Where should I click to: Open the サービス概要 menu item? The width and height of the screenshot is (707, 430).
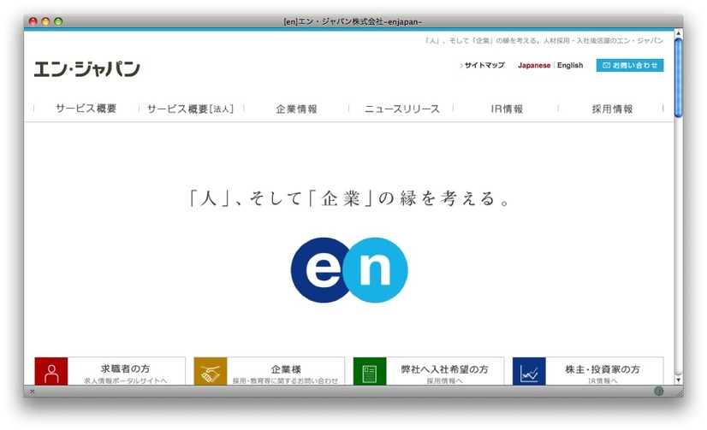coord(86,109)
